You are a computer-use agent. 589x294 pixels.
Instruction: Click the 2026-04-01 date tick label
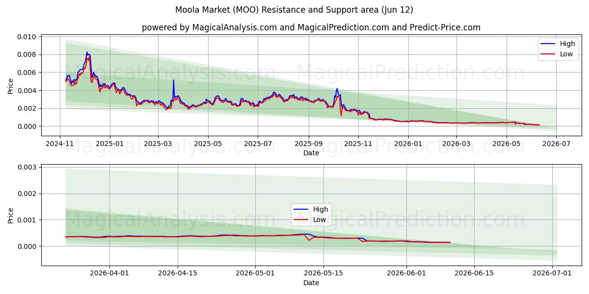click(x=109, y=274)
